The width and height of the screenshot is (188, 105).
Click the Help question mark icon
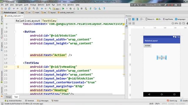pos(104,8)
